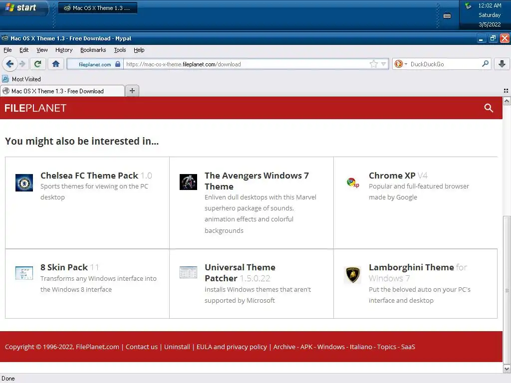
Task: Select the Mac OS X Theme taskbar button
Action: click(x=98, y=8)
